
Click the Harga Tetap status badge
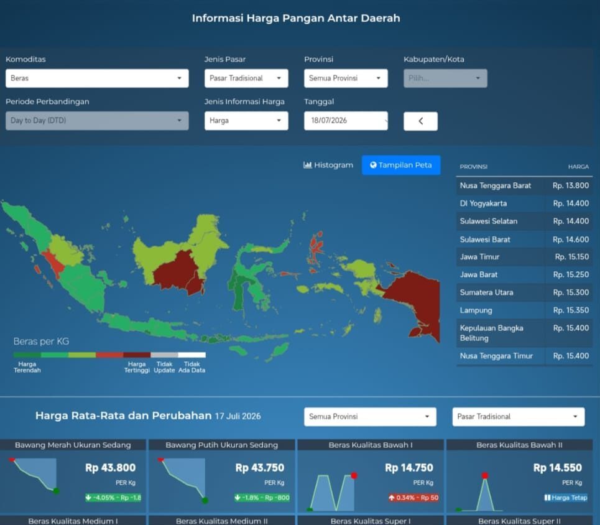point(566,498)
